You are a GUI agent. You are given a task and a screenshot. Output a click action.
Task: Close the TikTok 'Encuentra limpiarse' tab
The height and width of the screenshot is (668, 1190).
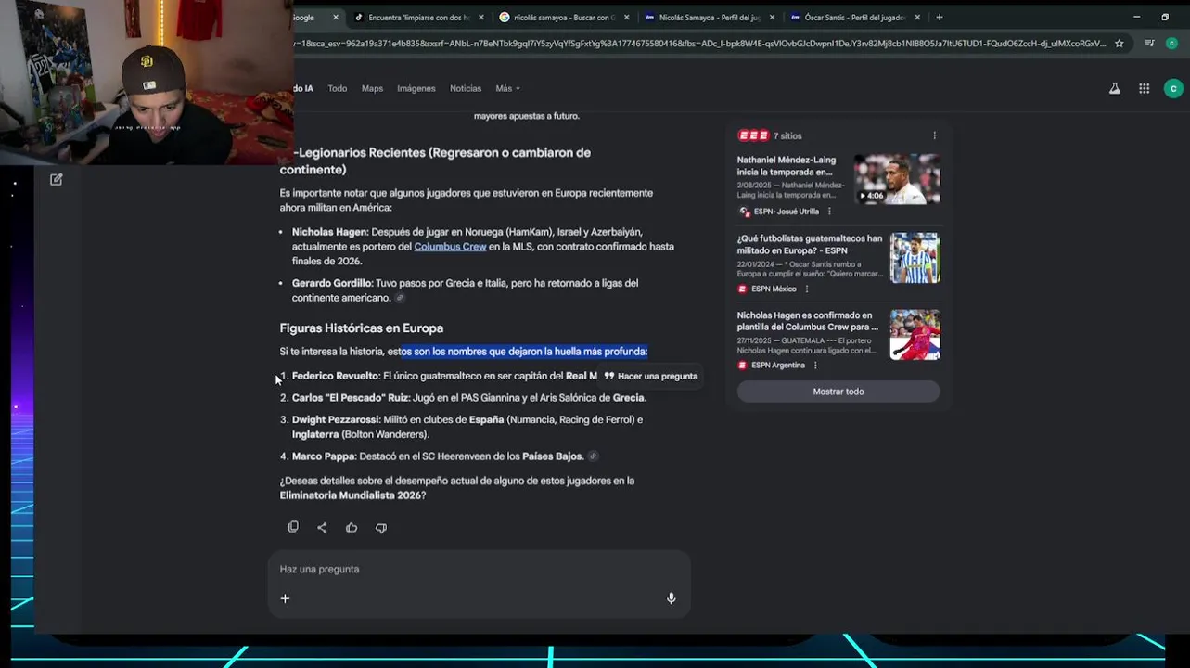click(x=480, y=17)
